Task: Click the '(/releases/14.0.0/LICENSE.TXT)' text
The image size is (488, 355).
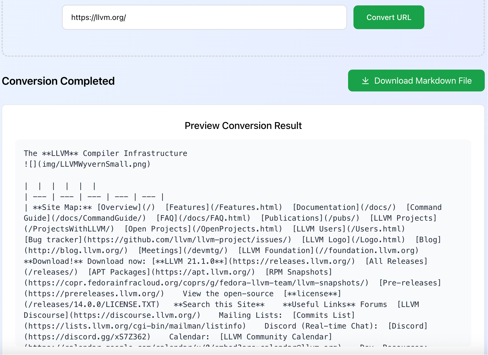Action: pyautogui.click(x=92, y=304)
